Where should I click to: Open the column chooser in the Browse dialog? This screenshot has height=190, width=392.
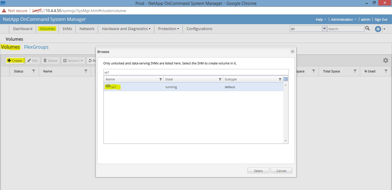(x=285, y=79)
